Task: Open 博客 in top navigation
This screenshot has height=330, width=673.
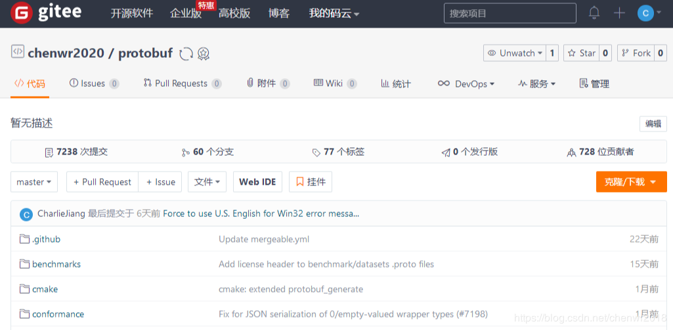Action: click(279, 14)
